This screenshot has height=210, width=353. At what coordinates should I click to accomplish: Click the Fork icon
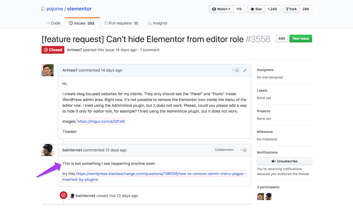tap(287, 9)
